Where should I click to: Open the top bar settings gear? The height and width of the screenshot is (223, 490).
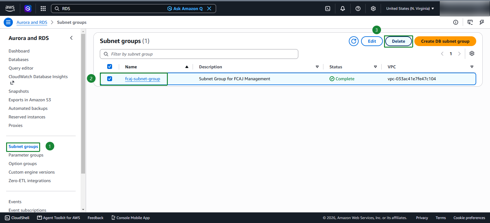373,9
